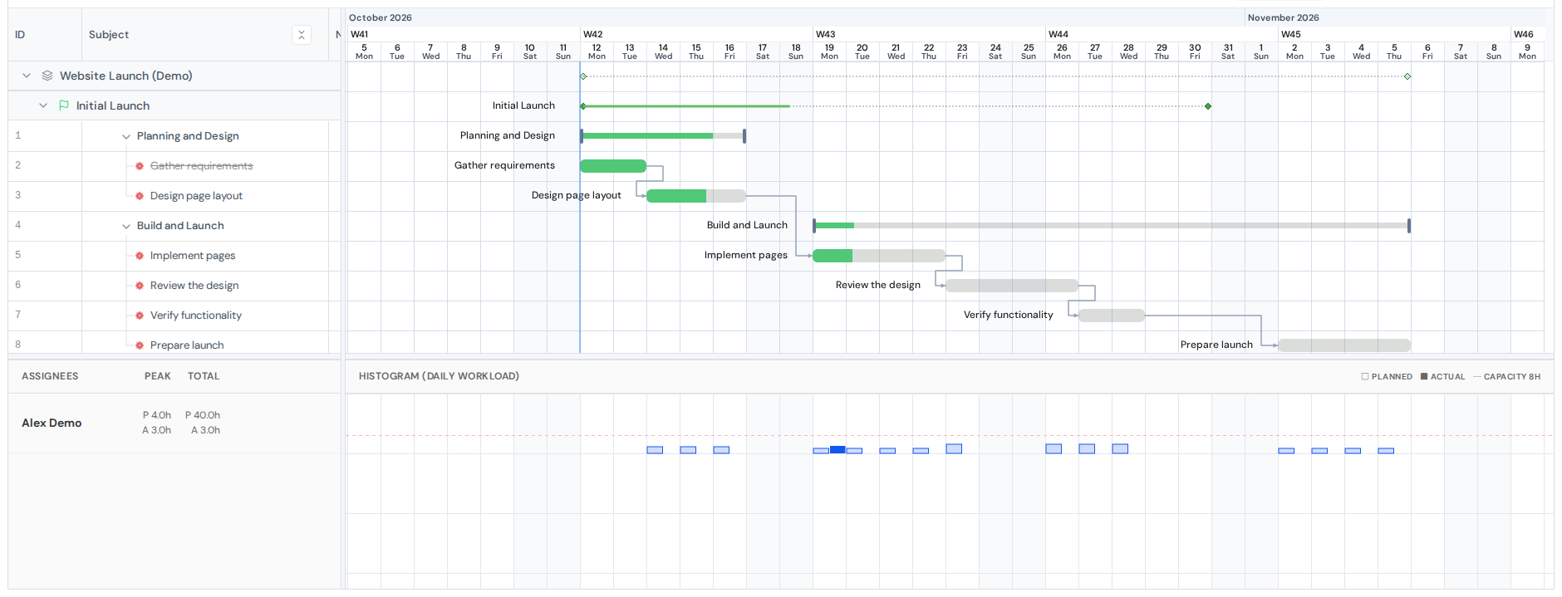Viewport: 1562px width, 597px height.
Task: Collapse the Build and Launch work package
Action: click(x=126, y=226)
